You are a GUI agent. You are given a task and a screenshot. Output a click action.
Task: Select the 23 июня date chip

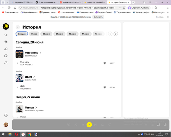tap(46, 34)
